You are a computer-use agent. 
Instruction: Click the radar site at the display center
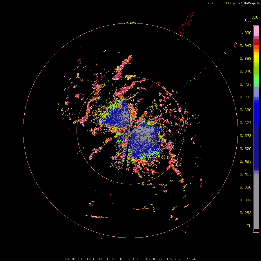pos(130,130)
